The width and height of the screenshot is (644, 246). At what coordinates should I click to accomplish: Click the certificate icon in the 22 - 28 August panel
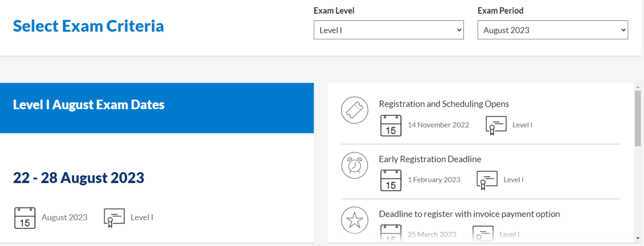(114, 218)
